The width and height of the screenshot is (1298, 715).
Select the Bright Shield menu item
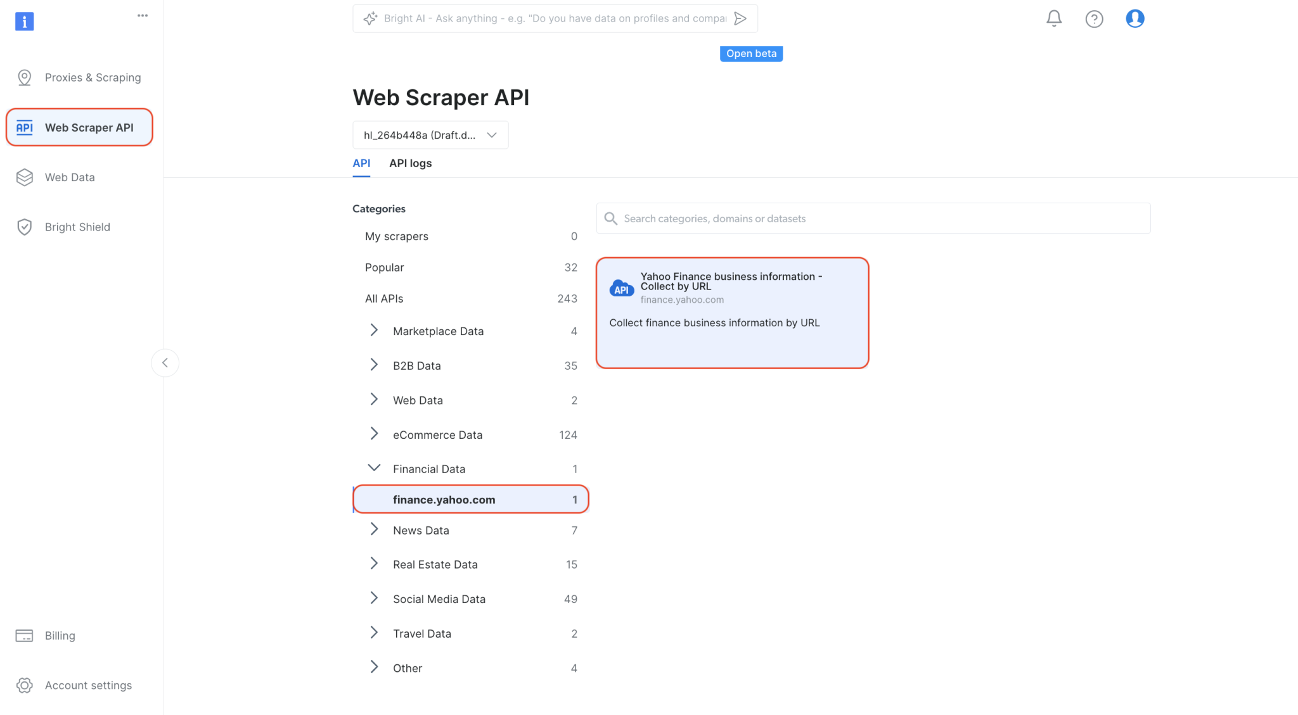(77, 227)
